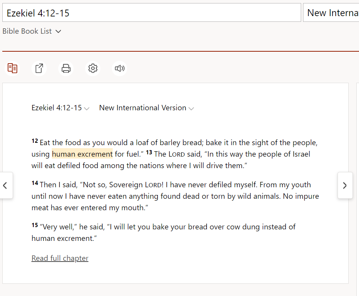
Task: Play passage audio with speaker icon
Action: [x=120, y=69]
